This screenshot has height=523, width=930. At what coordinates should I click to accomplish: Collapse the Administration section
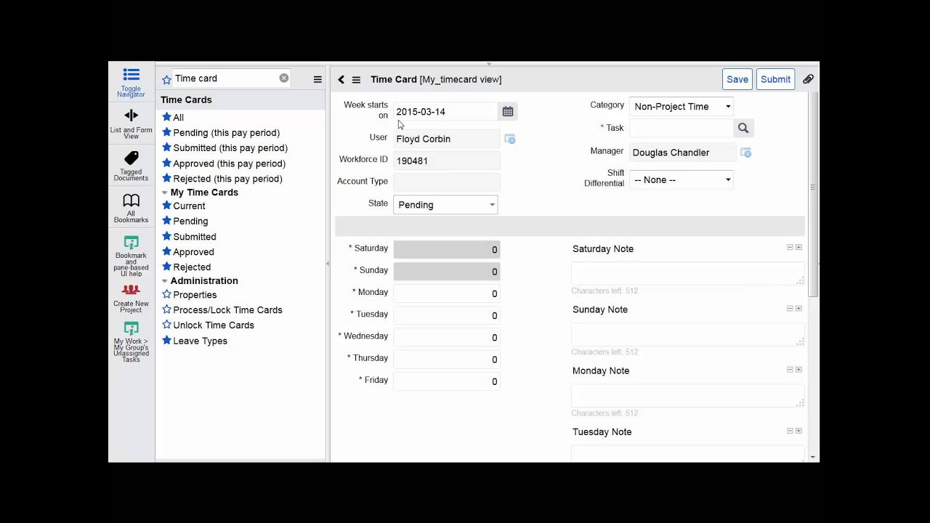tap(164, 281)
